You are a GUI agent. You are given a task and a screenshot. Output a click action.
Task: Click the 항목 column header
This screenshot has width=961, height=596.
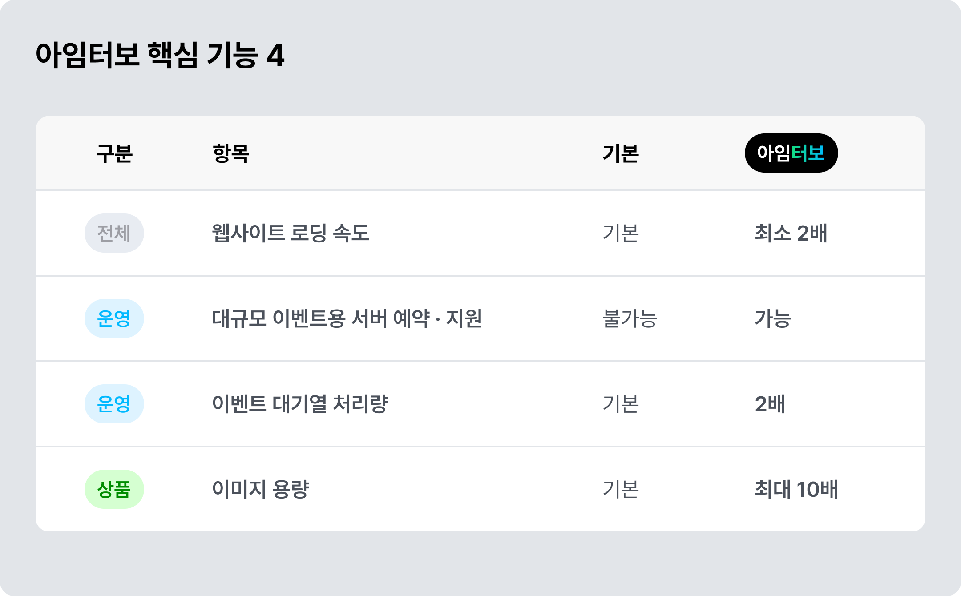(x=231, y=153)
